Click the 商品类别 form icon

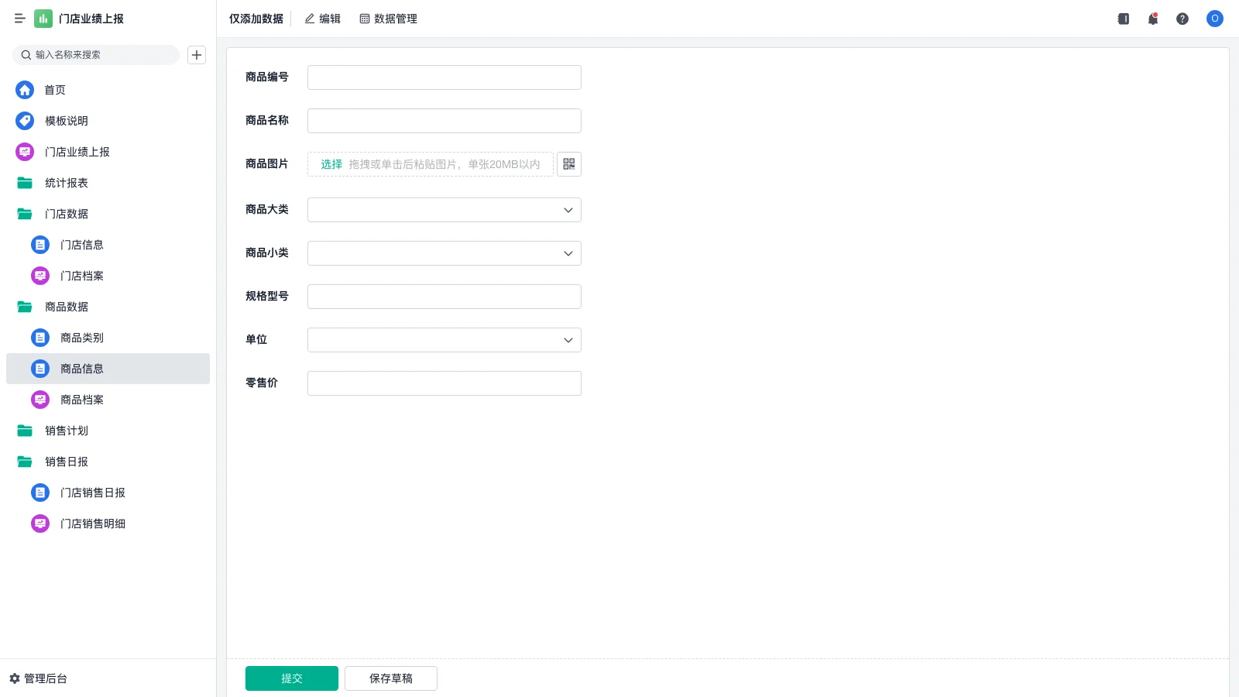pos(40,338)
